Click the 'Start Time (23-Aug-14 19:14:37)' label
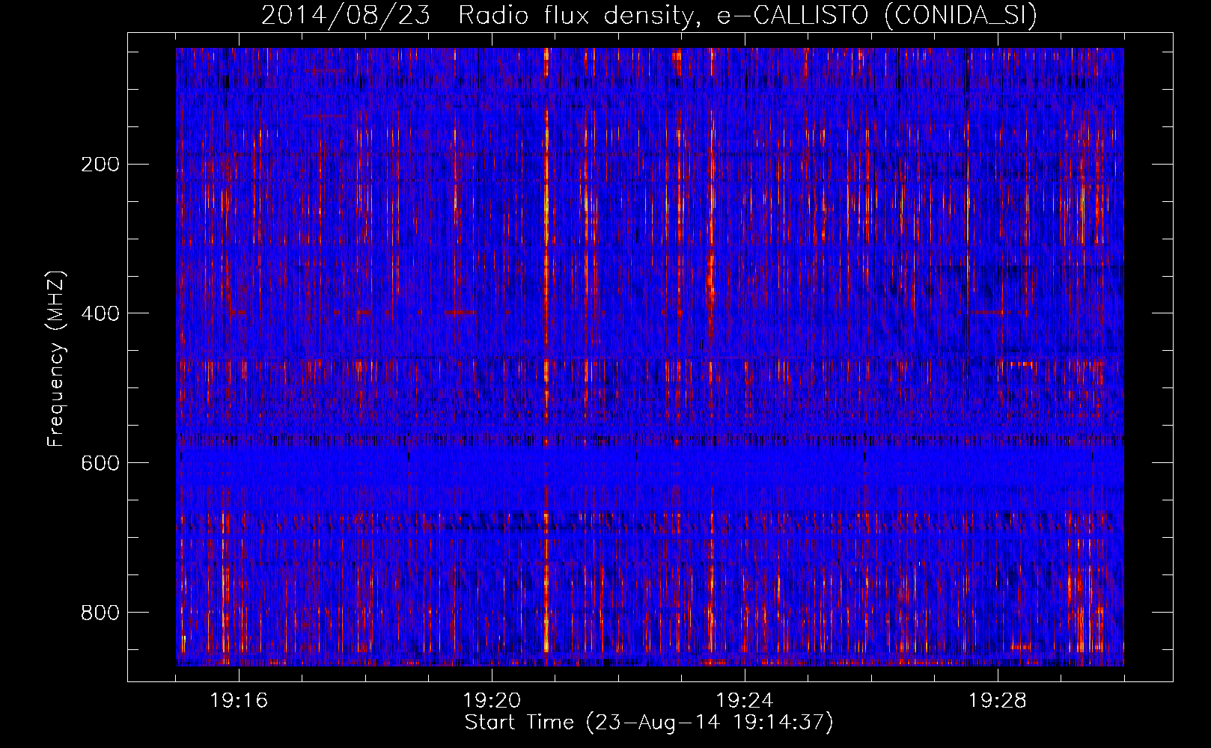 point(649,723)
